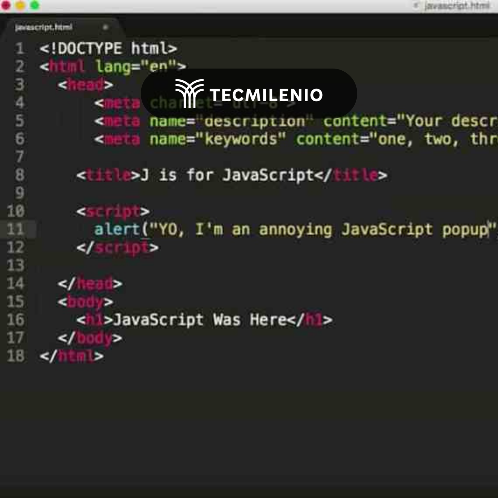Click the lang="en" attribute on line 2
Viewport: 498px width, 498px height.
coord(136,67)
